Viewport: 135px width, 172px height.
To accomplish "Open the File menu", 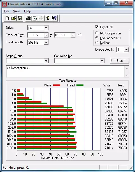I will pos(7,11).
